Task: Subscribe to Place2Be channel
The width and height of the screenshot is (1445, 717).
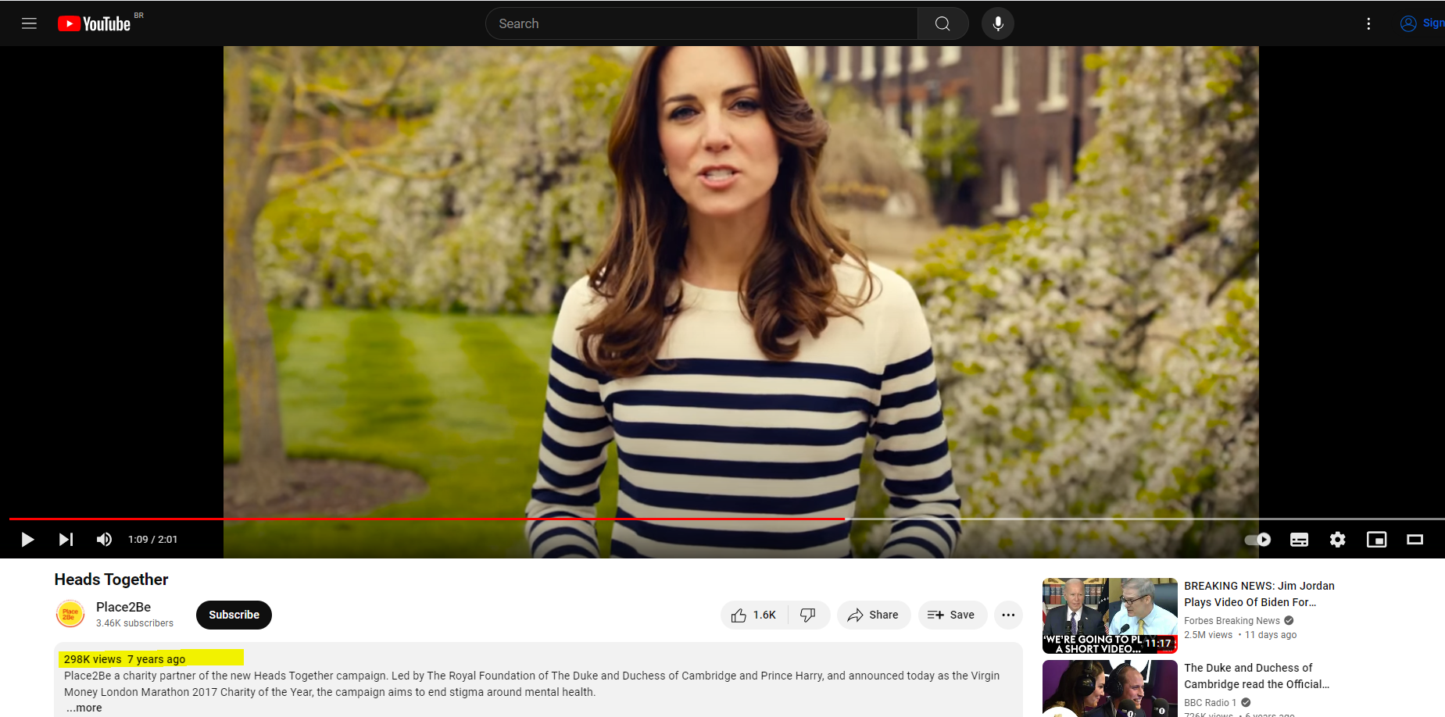Action: pos(234,615)
